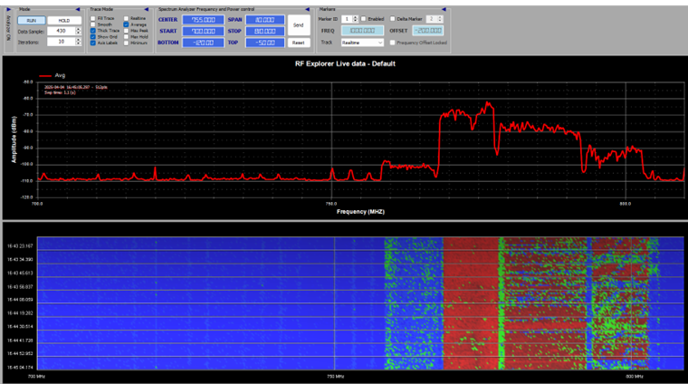Open the Track dropdown set to Realtime
The height and width of the screenshot is (384, 688).
[x=362, y=43]
